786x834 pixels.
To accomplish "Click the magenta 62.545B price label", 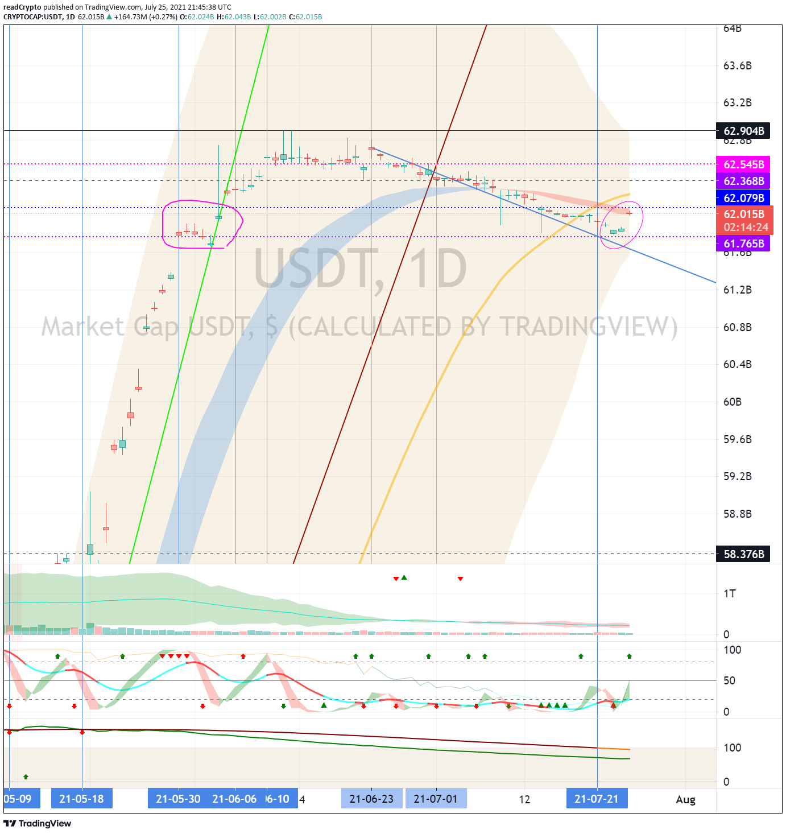I will click(743, 164).
